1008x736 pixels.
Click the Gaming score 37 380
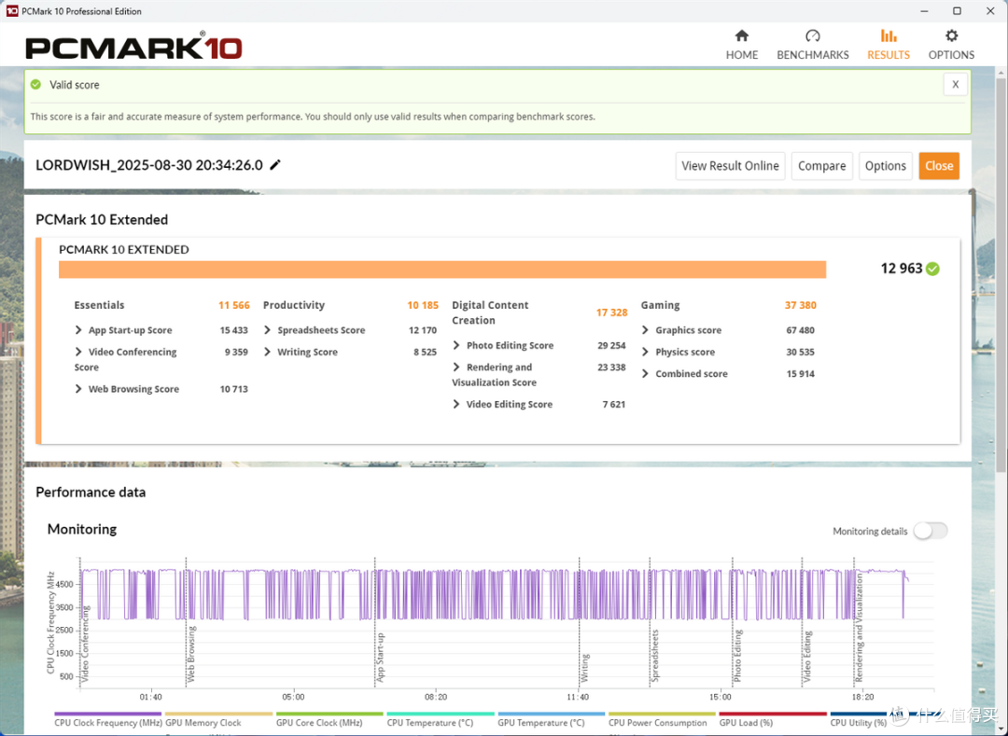pos(801,305)
